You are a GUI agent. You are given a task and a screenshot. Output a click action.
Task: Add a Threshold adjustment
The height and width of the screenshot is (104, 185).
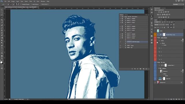click(164, 17)
